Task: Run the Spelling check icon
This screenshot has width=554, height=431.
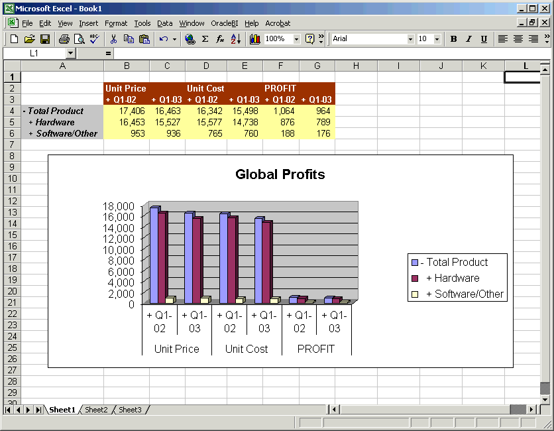Action: [94, 39]
